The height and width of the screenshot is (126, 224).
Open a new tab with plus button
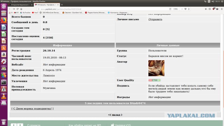pyautogui.click(x=62, y=5)
